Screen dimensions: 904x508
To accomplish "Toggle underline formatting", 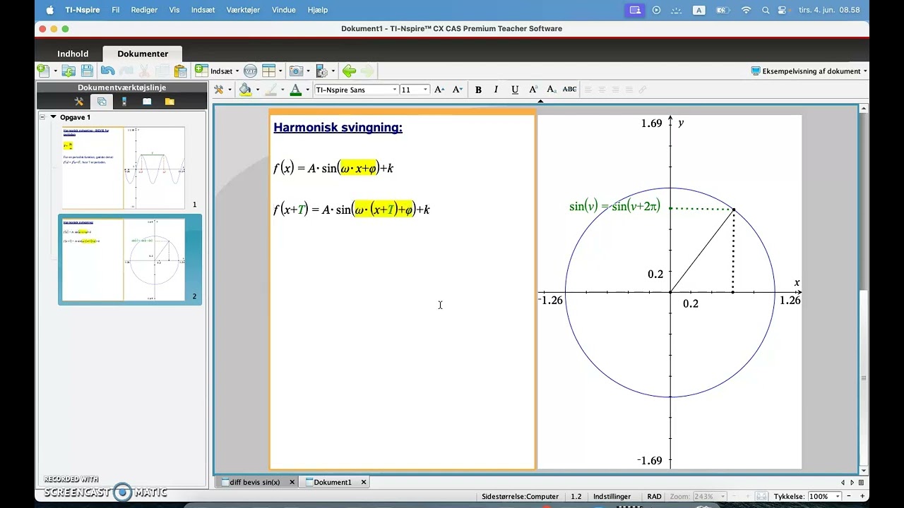I will (515, 90).
